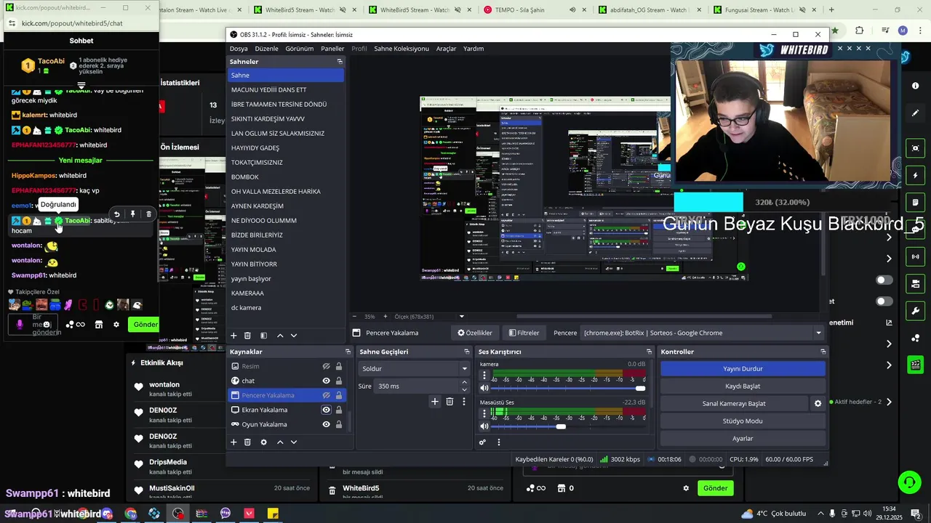Add a new source in Kaynaklar

tap(233, 442)
